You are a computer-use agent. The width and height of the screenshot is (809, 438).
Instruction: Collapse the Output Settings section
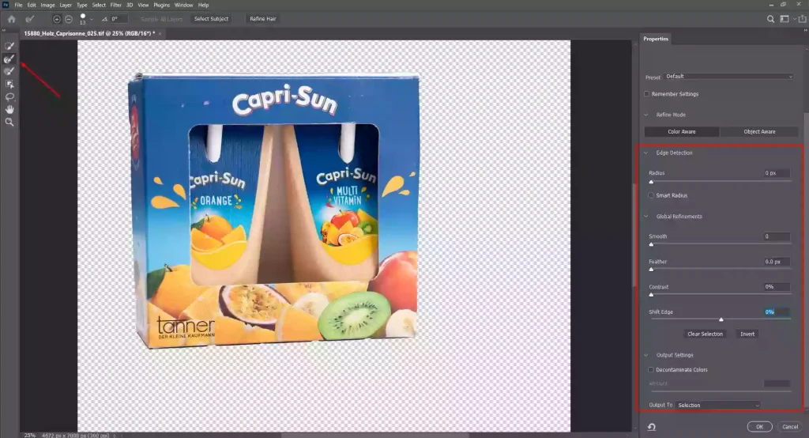[x=646, y=355]
